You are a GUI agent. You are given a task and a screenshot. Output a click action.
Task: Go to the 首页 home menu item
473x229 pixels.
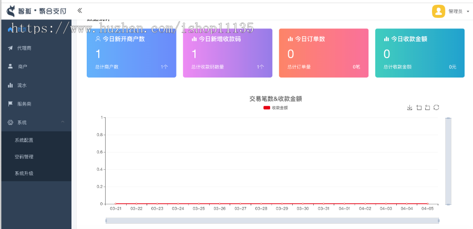pyautogui.click(x=17, y=29)
